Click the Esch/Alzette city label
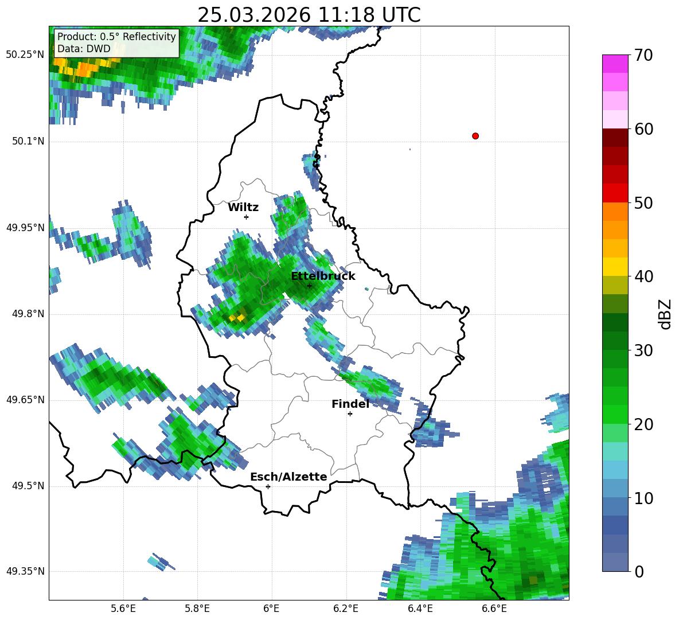 pos(288,477)
